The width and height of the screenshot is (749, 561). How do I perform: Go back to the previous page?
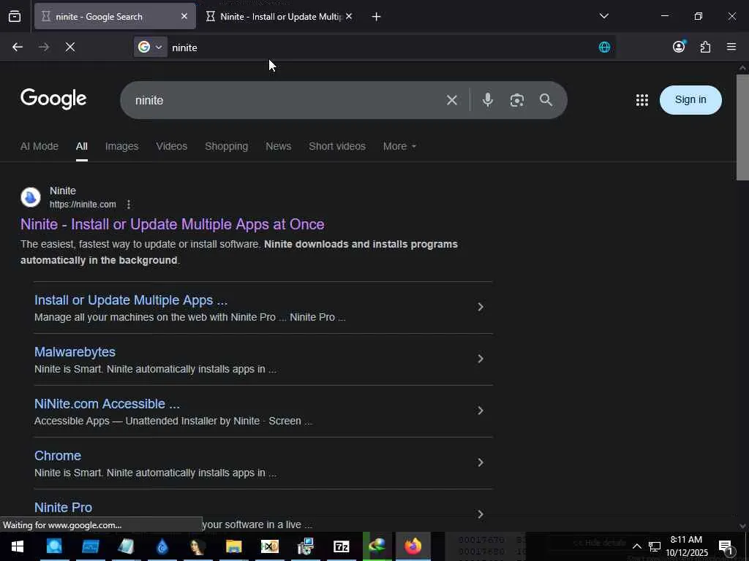click(18, 47)
